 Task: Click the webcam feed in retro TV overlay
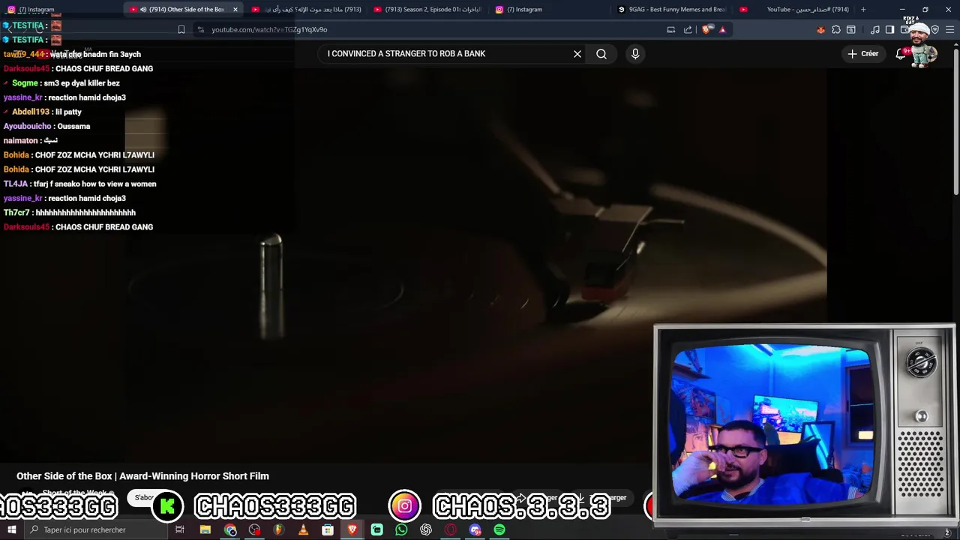[772, 424]
